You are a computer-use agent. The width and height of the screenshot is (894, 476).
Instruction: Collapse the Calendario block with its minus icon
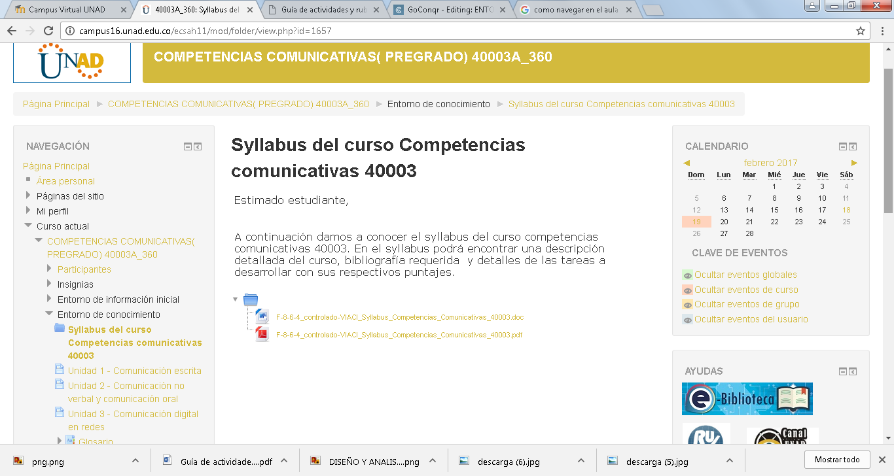(843, 146)
